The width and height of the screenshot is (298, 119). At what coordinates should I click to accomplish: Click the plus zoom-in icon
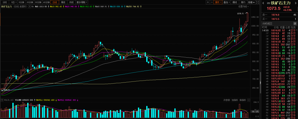click(x=208, y=2)
